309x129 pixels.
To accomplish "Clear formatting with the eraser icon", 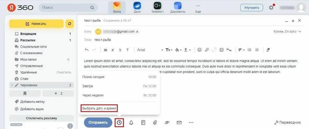I will coord(268,50).
